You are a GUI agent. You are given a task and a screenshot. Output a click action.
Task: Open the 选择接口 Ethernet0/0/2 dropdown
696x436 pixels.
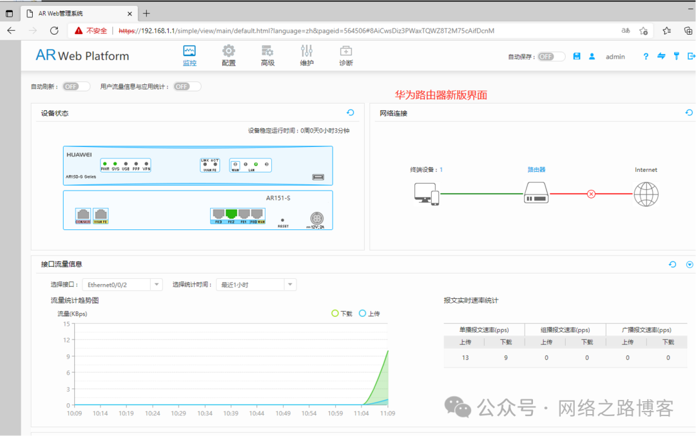(x=122, y=285)
